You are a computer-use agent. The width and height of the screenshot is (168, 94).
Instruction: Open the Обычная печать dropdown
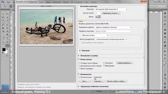(x=95, y=35)
